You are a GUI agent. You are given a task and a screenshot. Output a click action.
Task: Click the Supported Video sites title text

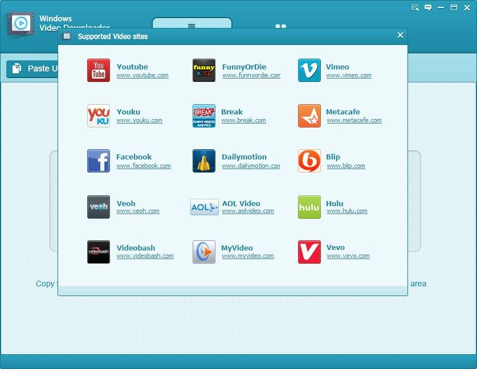click(x=113, y=36)
